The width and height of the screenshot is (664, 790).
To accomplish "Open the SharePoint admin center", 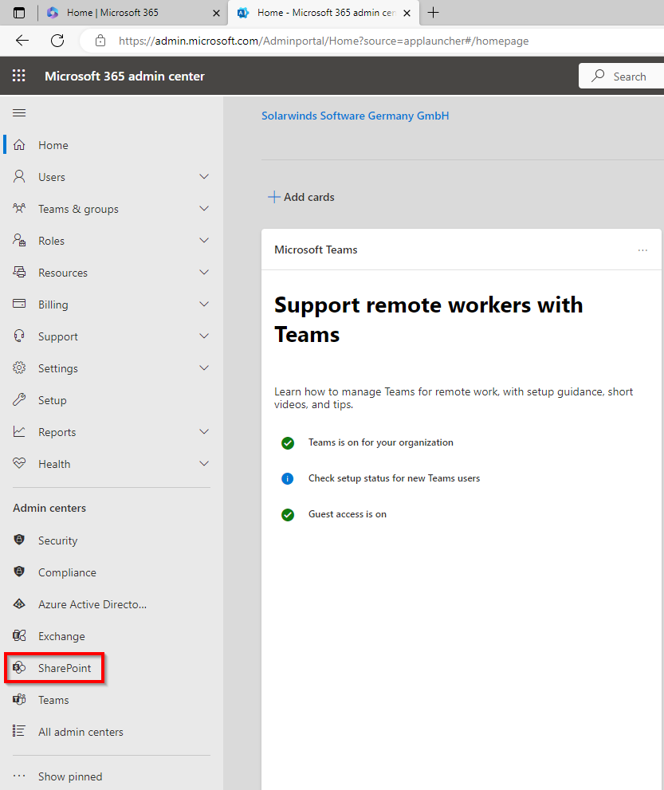I will (x=64, y=668).
